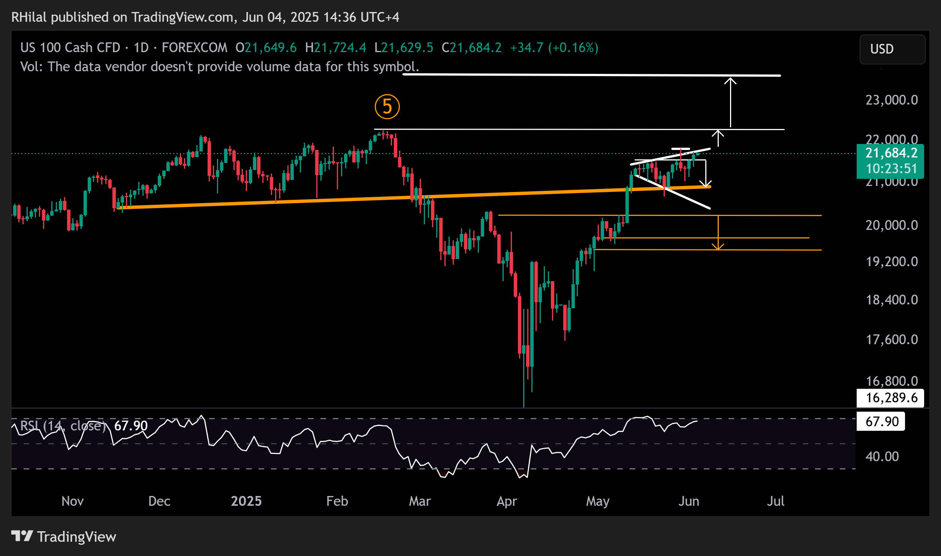Click the 1D interval in chart legend
This screenshot has height=556, width=941.
(x=141, y=48)
